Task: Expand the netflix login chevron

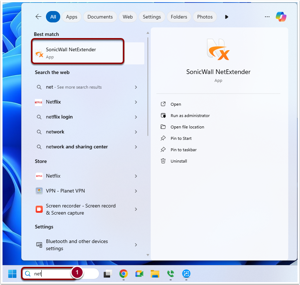Action: point(136,117)
